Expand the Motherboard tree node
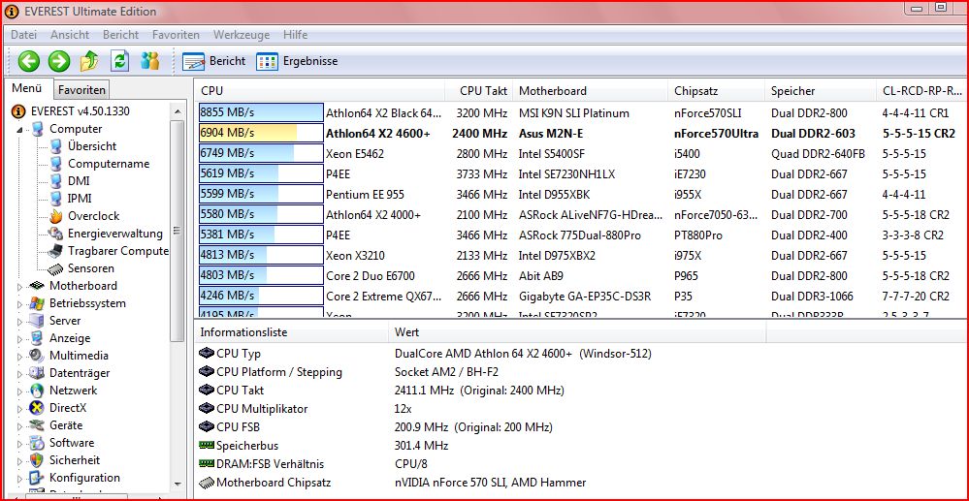The image size is (969, 501). (x=19, y=287)
